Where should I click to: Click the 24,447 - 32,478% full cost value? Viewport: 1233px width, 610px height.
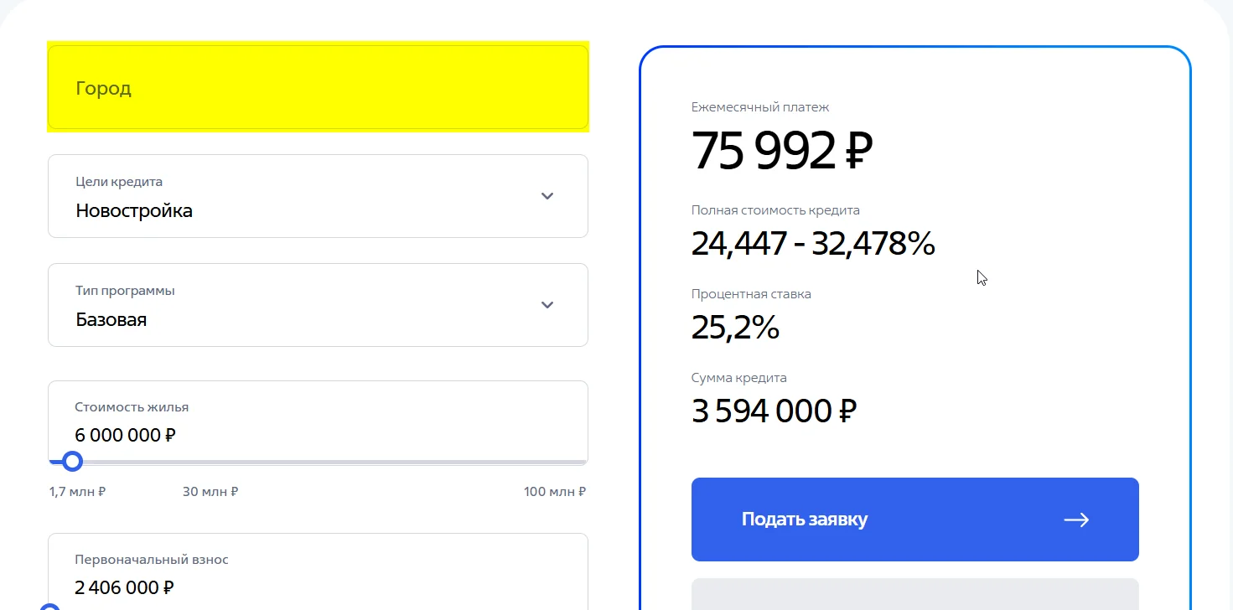(812, 244)
